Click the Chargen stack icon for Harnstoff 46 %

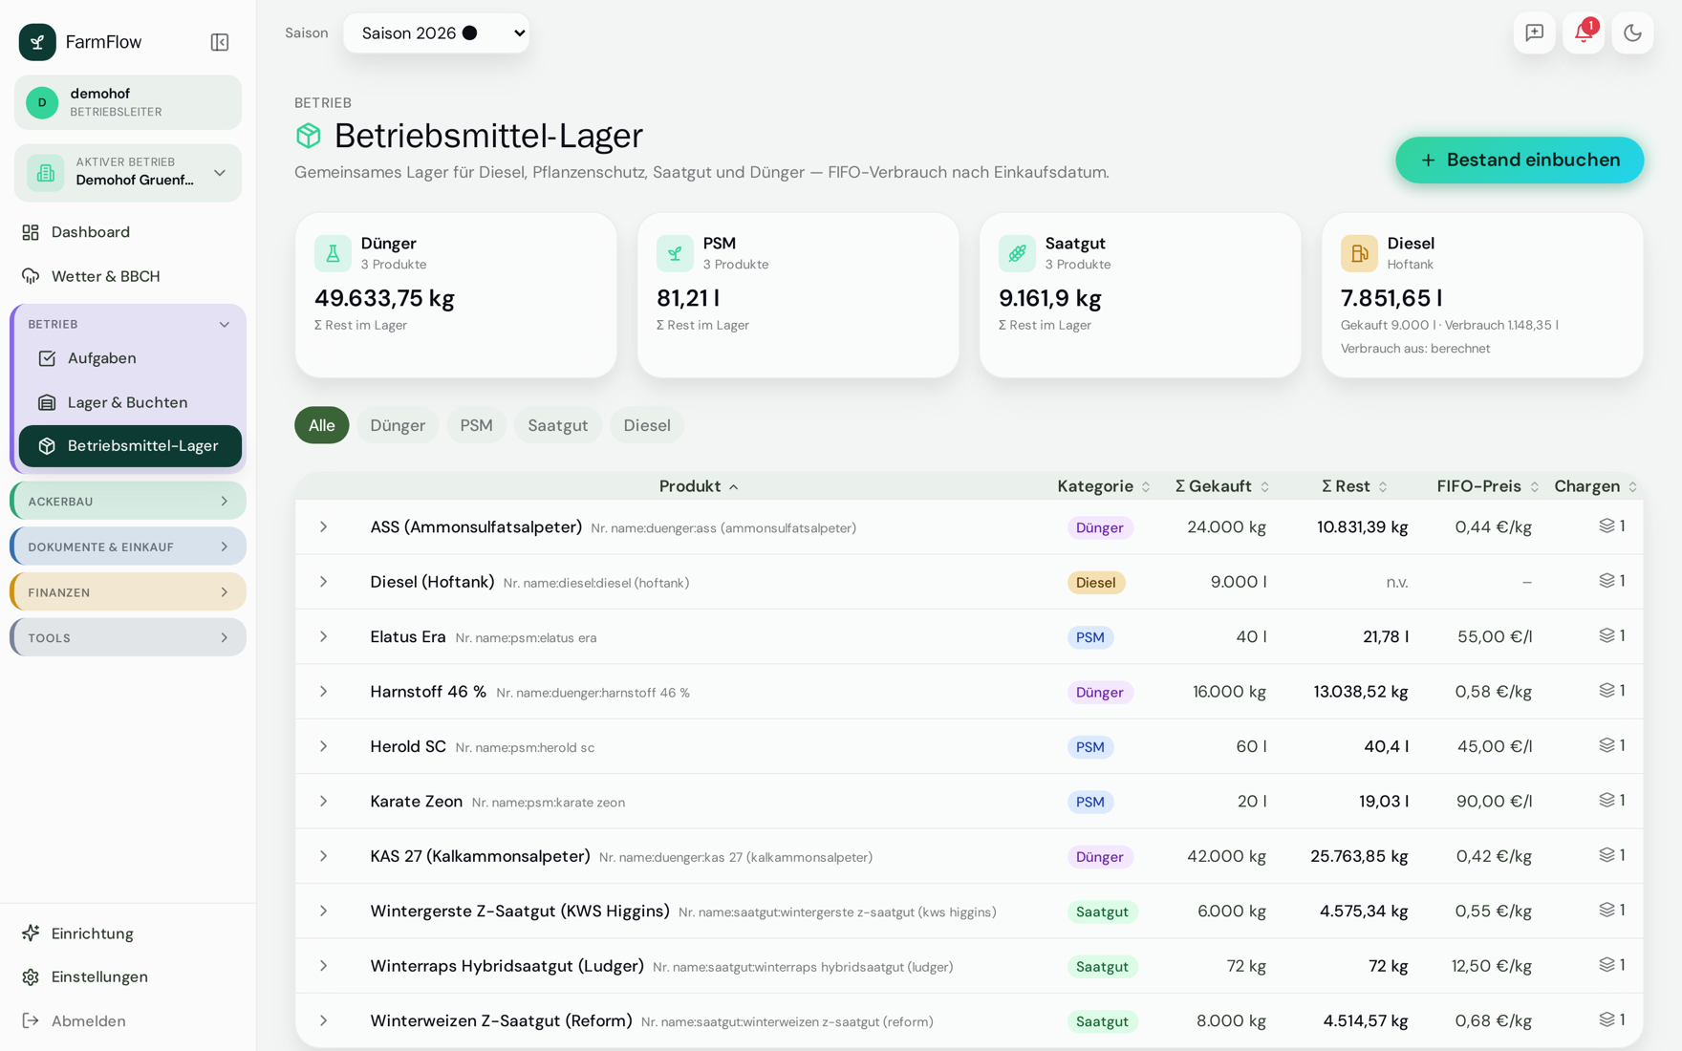coord(1607,690)
